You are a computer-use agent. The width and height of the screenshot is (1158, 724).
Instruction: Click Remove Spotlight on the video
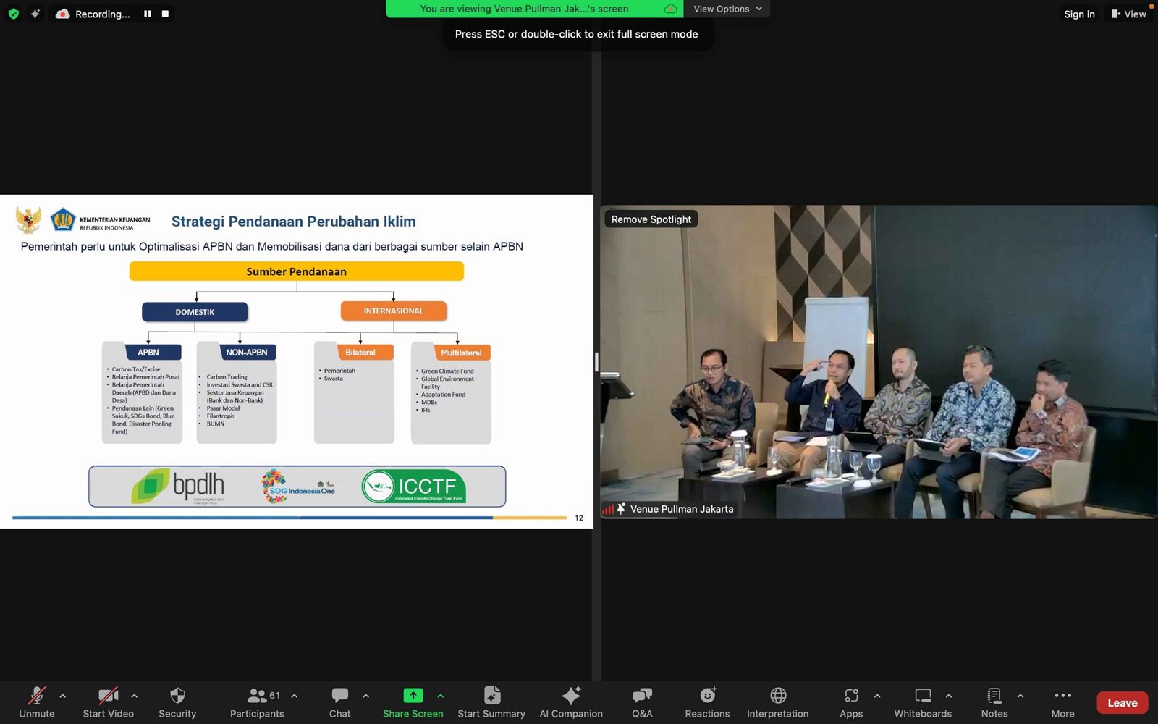click(651, 219)
